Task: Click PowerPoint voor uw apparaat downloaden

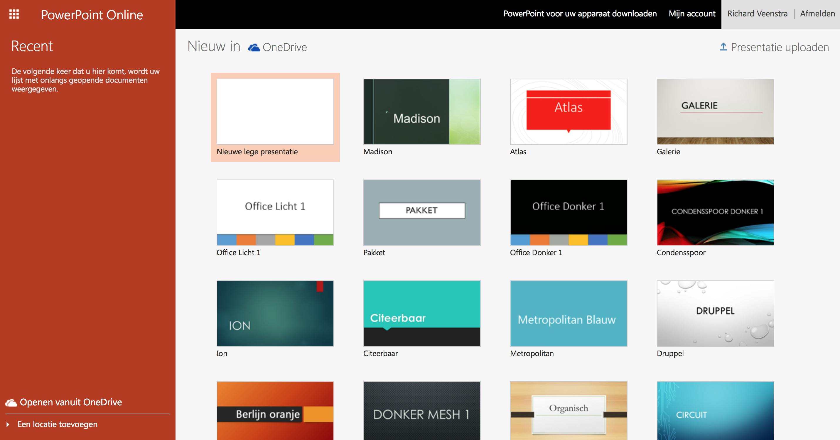Action: (580, 14)
